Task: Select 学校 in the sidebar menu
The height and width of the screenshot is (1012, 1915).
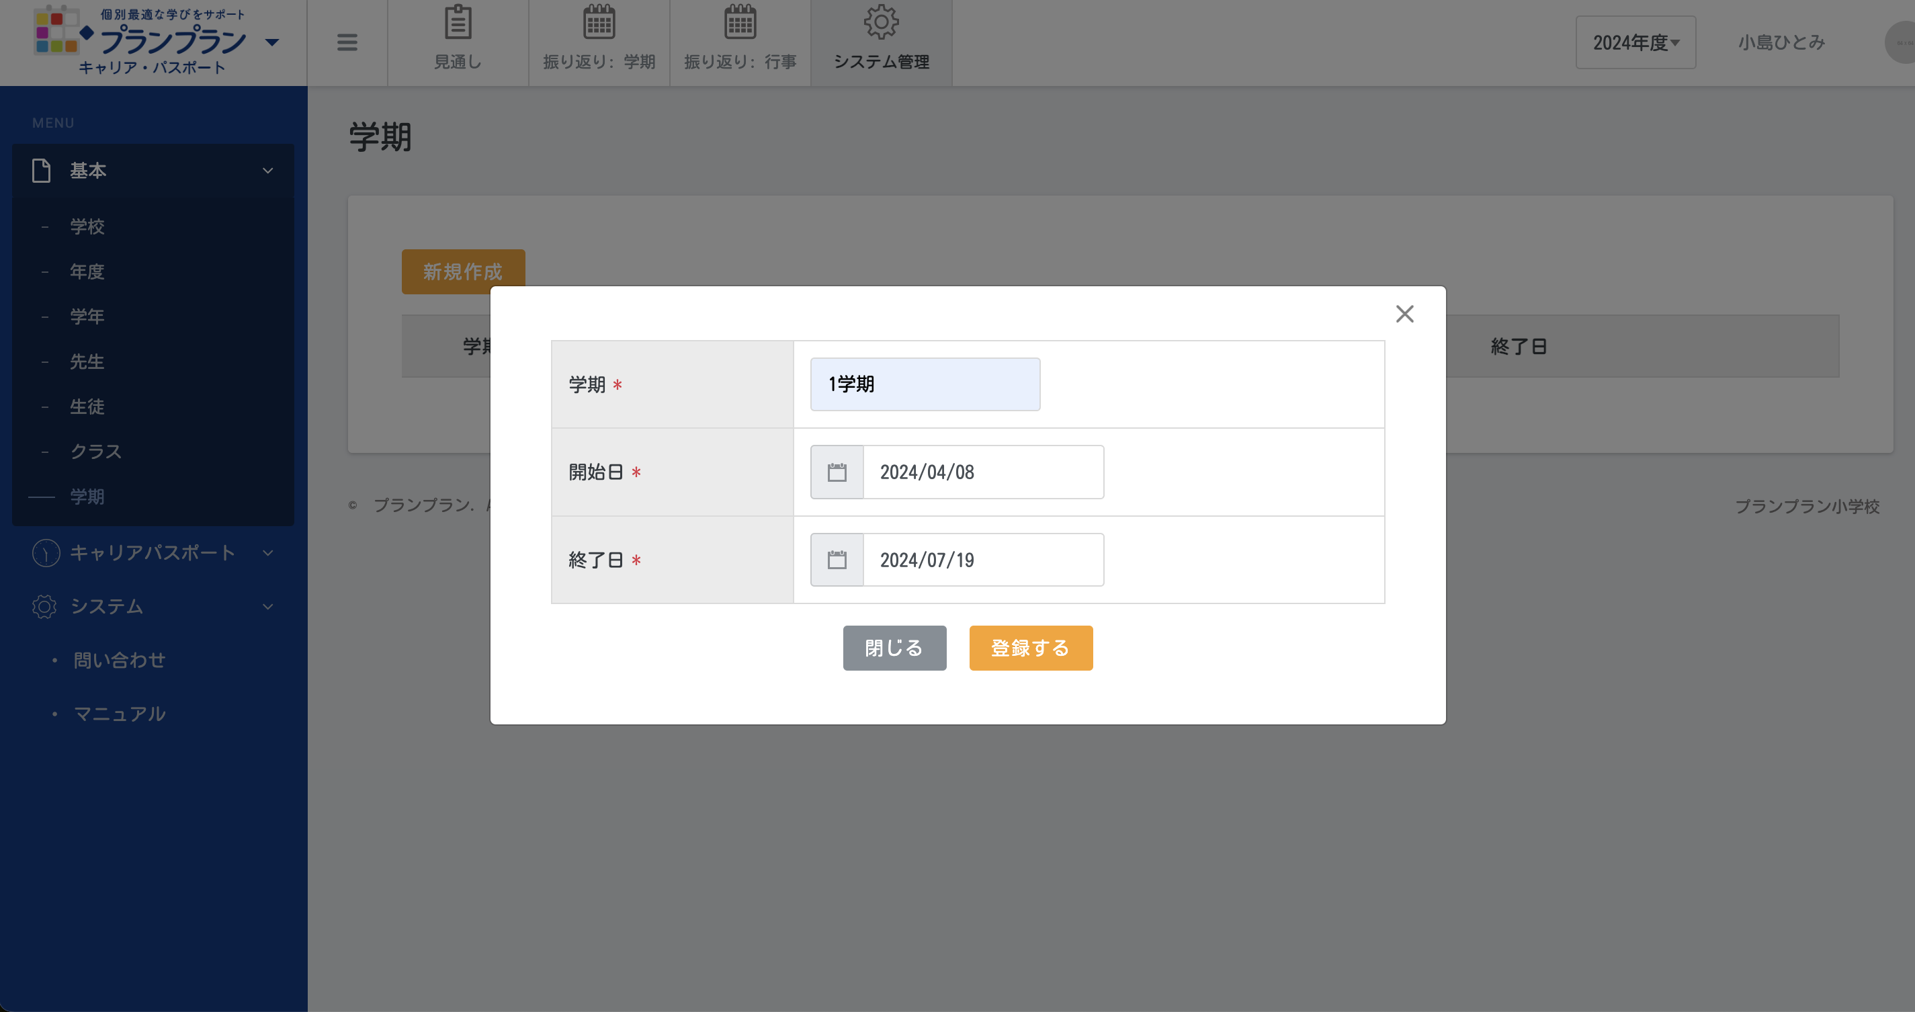Action: coord(87,226)
